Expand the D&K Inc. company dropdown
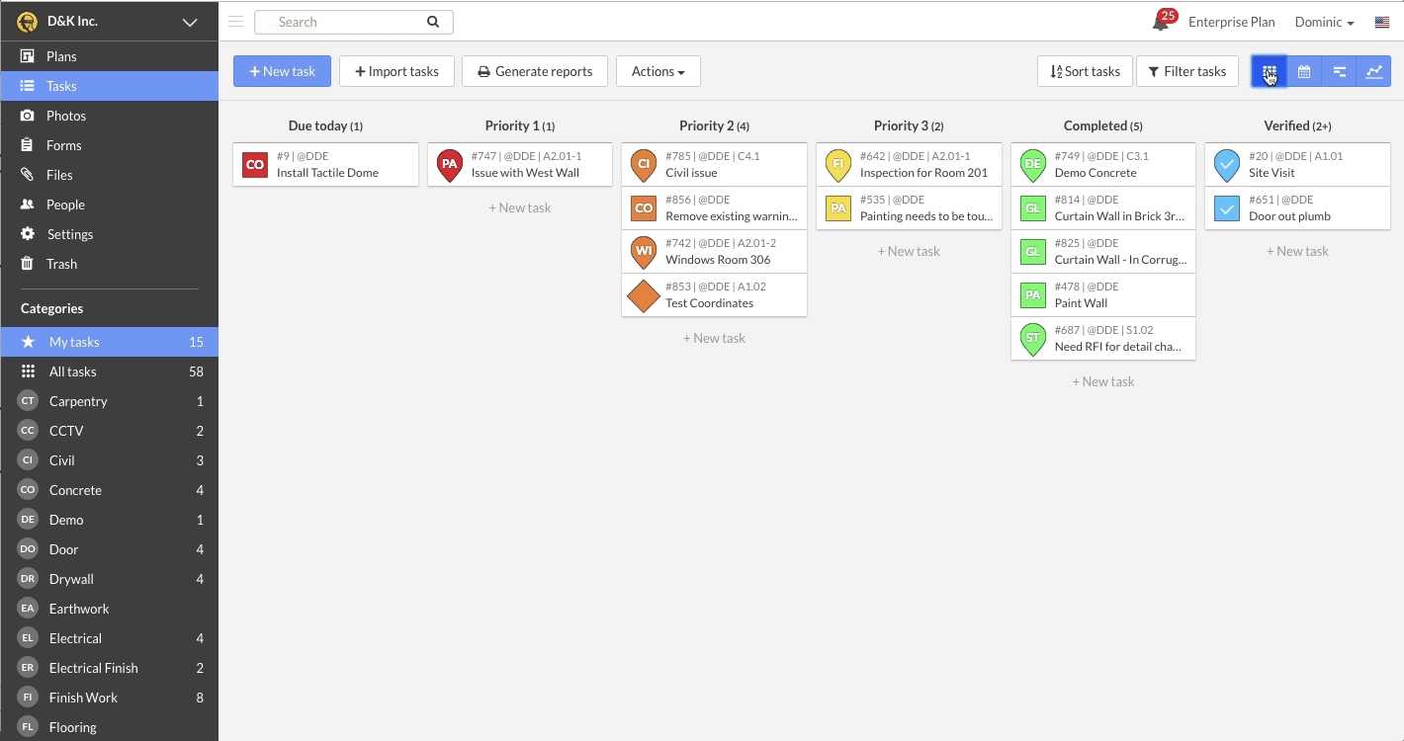Viewport: 1404px width, 741px height. [190, 22]
